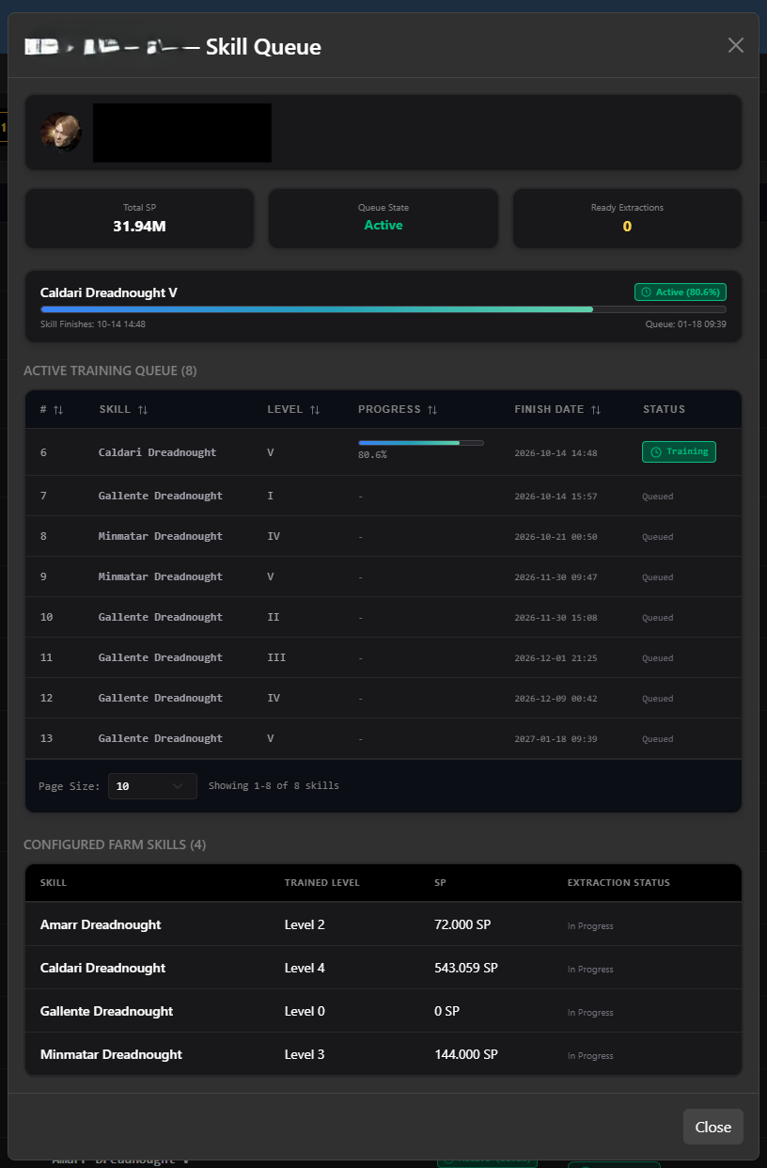The height and width of the screenshot is (1168, 767).
Task: Click the EXTRACTION STATUS column header
Action: click(618, 883)
